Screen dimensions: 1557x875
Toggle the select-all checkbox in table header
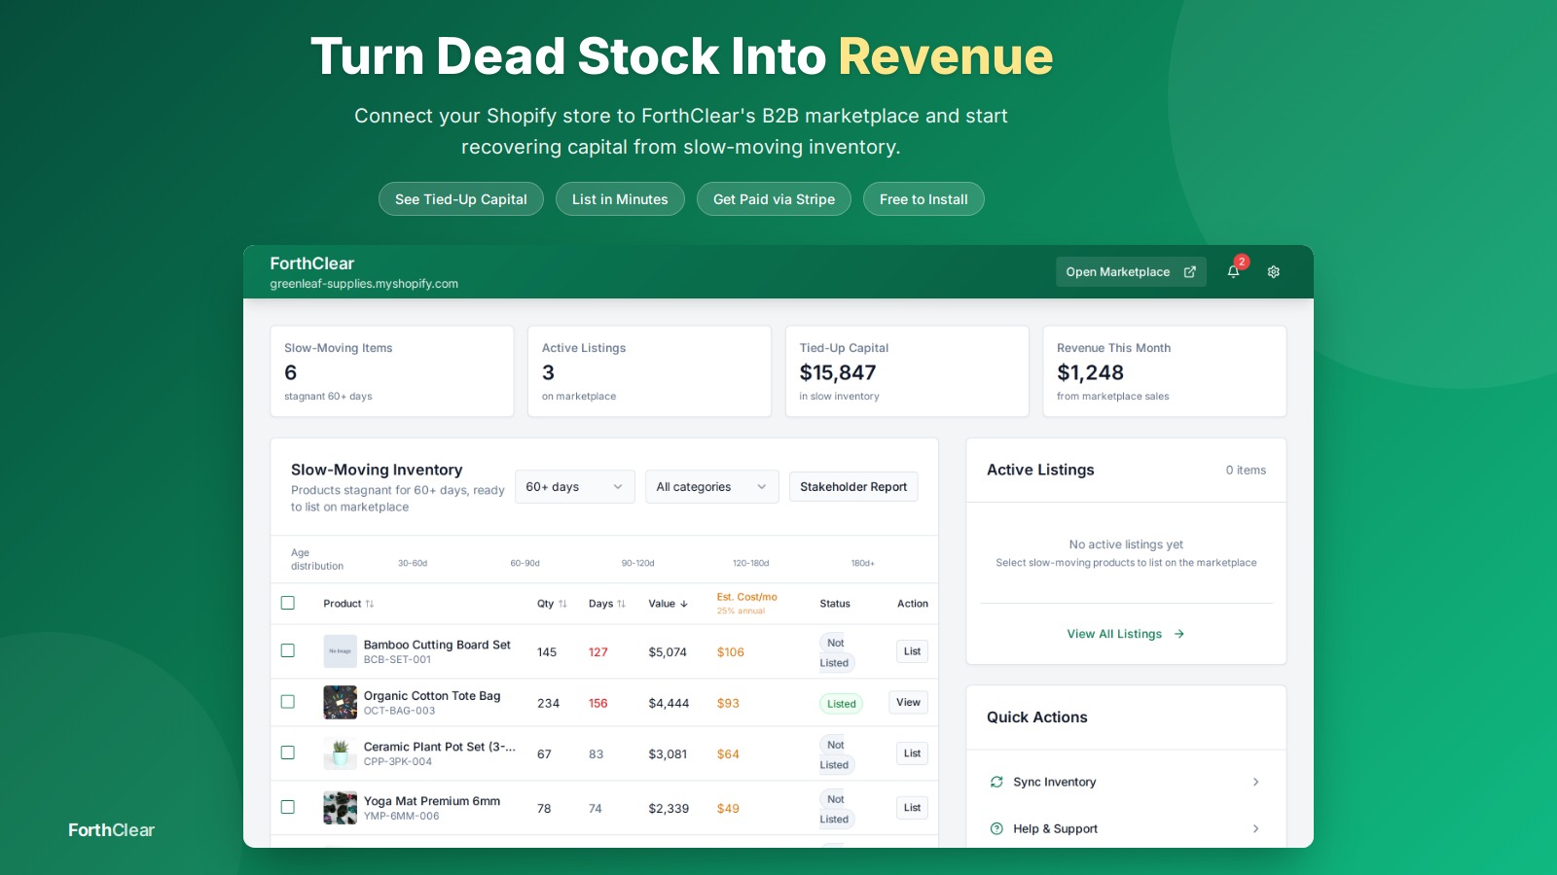tap(288, 603)
